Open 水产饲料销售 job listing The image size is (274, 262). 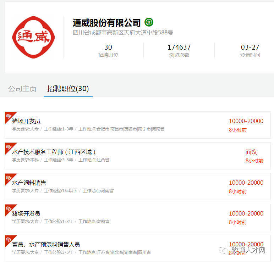[x=29, y=183]
